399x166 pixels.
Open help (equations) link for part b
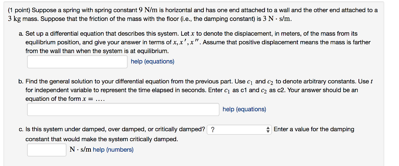tap(244, 109)
